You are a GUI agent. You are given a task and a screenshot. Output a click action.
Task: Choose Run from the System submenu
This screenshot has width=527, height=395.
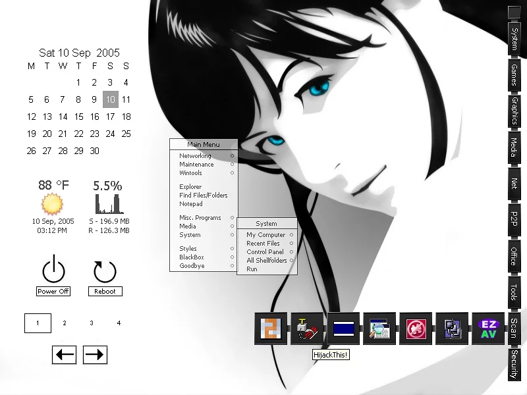[252, 269]
